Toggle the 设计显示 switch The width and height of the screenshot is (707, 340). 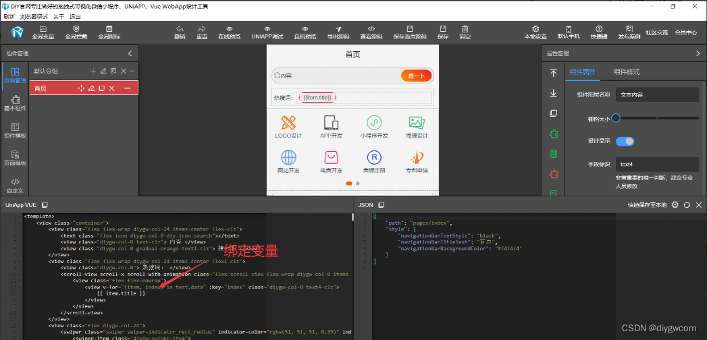click(x=625, y=141)
